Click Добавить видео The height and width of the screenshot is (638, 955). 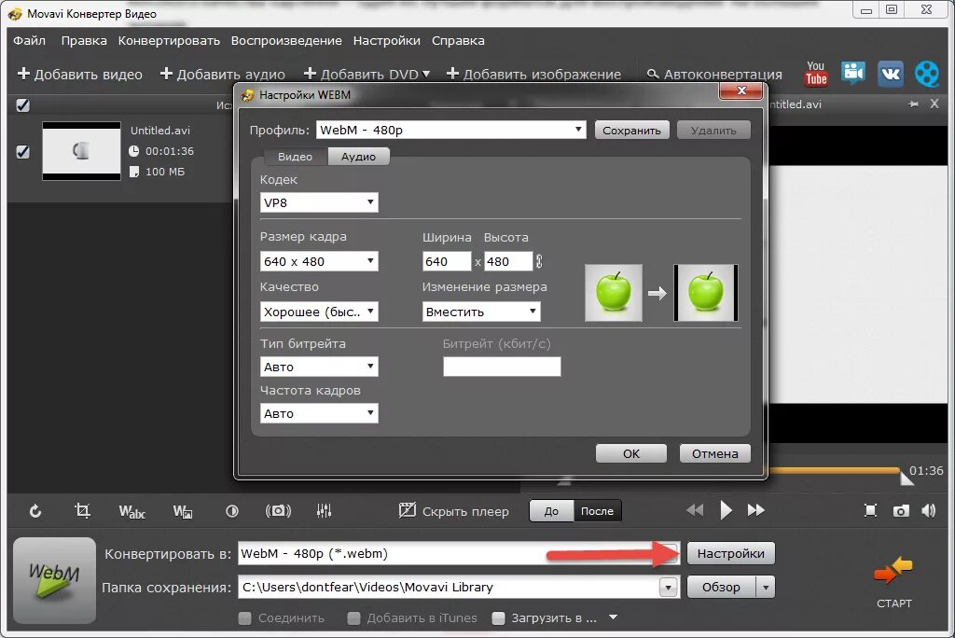pos(80,75)
